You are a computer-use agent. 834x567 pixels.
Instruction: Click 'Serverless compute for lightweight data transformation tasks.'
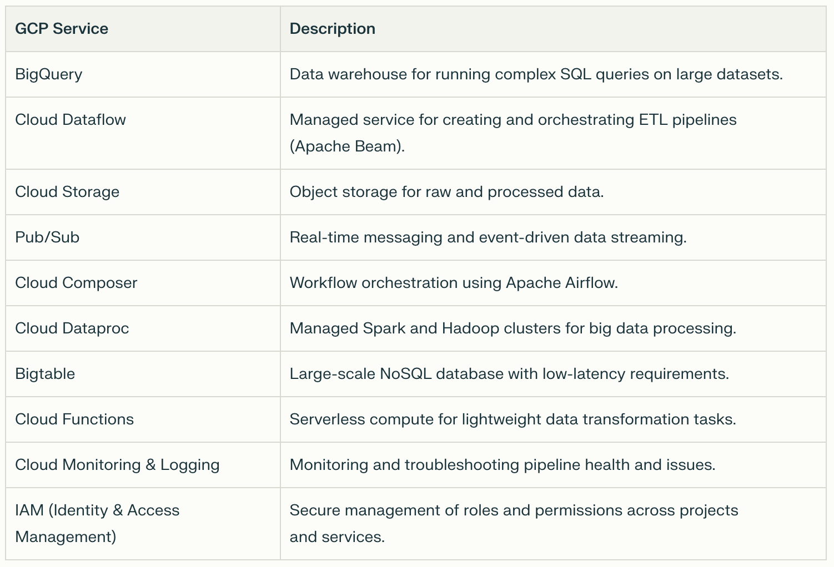(x=513, y=419)
